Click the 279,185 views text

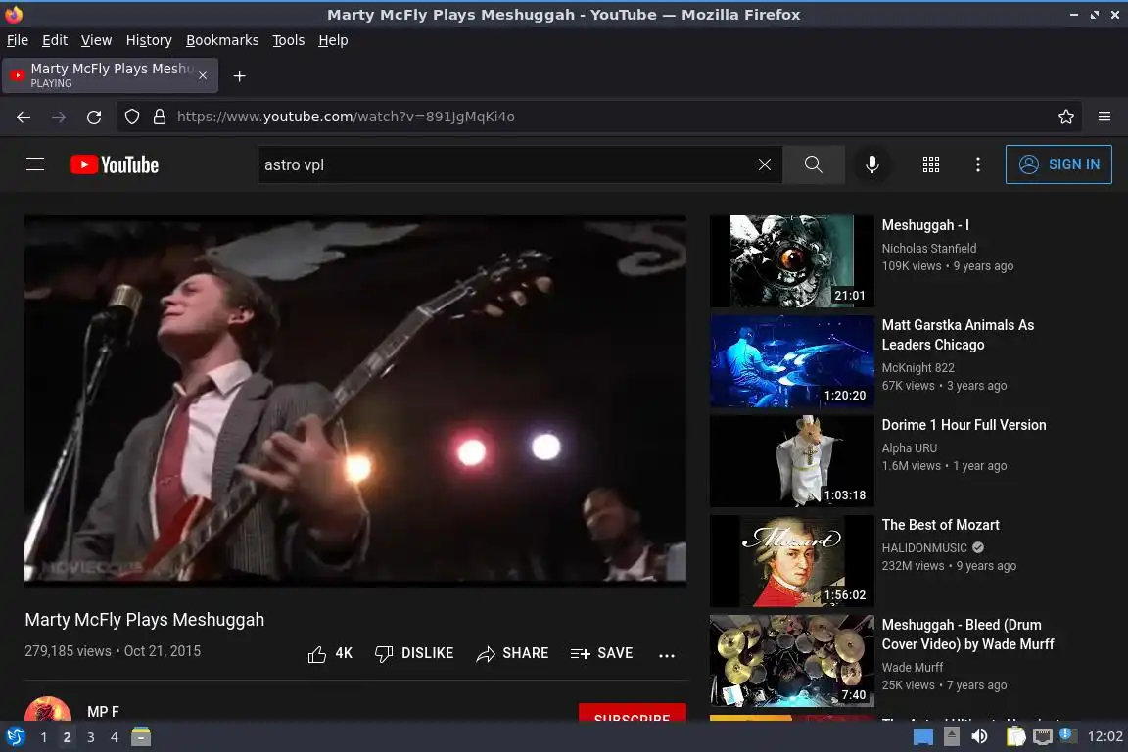click(x=68, y=651)
